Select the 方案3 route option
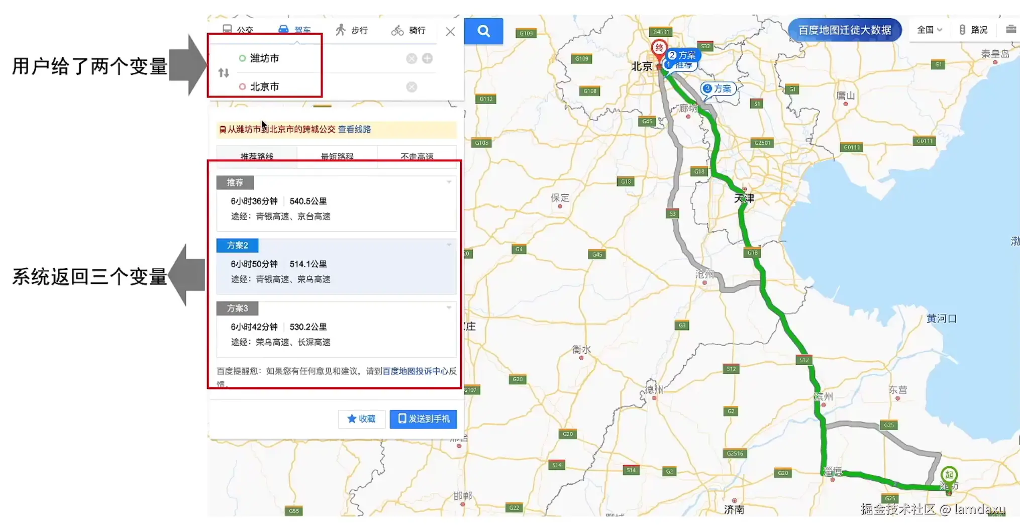1020x530 pixels. click(x=336, y=329)
